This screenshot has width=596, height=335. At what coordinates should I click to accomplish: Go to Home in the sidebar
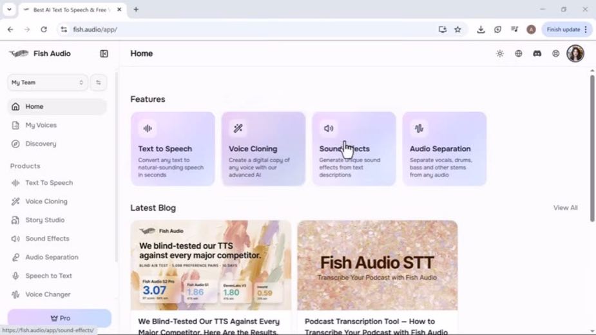(57, 106)
